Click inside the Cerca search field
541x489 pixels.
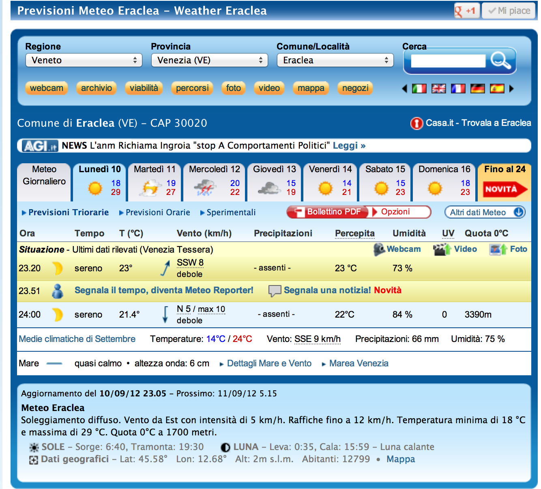[x=448, y=61]
